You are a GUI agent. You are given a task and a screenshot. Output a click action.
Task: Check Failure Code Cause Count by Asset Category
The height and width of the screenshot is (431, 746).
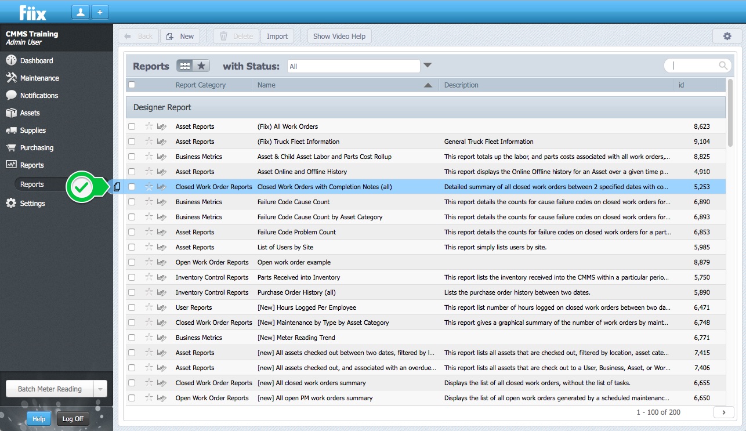tap(132, 217)
